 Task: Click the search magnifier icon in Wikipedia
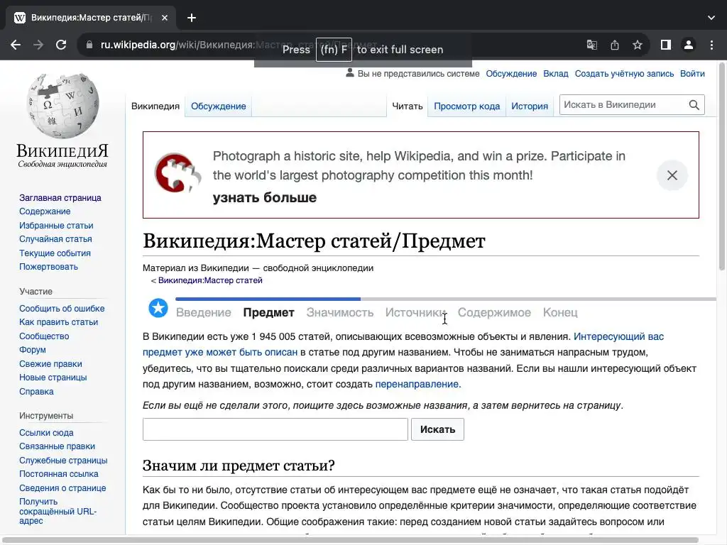coord(694,105)
